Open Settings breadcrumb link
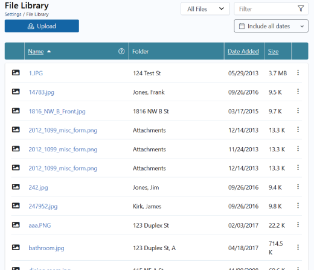 coord(13,14)
